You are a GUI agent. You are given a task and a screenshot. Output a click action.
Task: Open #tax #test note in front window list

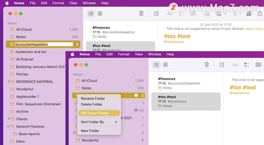[186, 102]
